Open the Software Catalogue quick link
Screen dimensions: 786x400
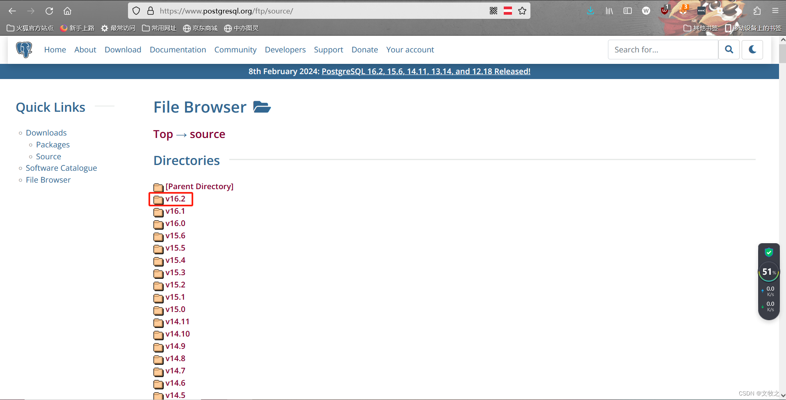click(62, 168)
